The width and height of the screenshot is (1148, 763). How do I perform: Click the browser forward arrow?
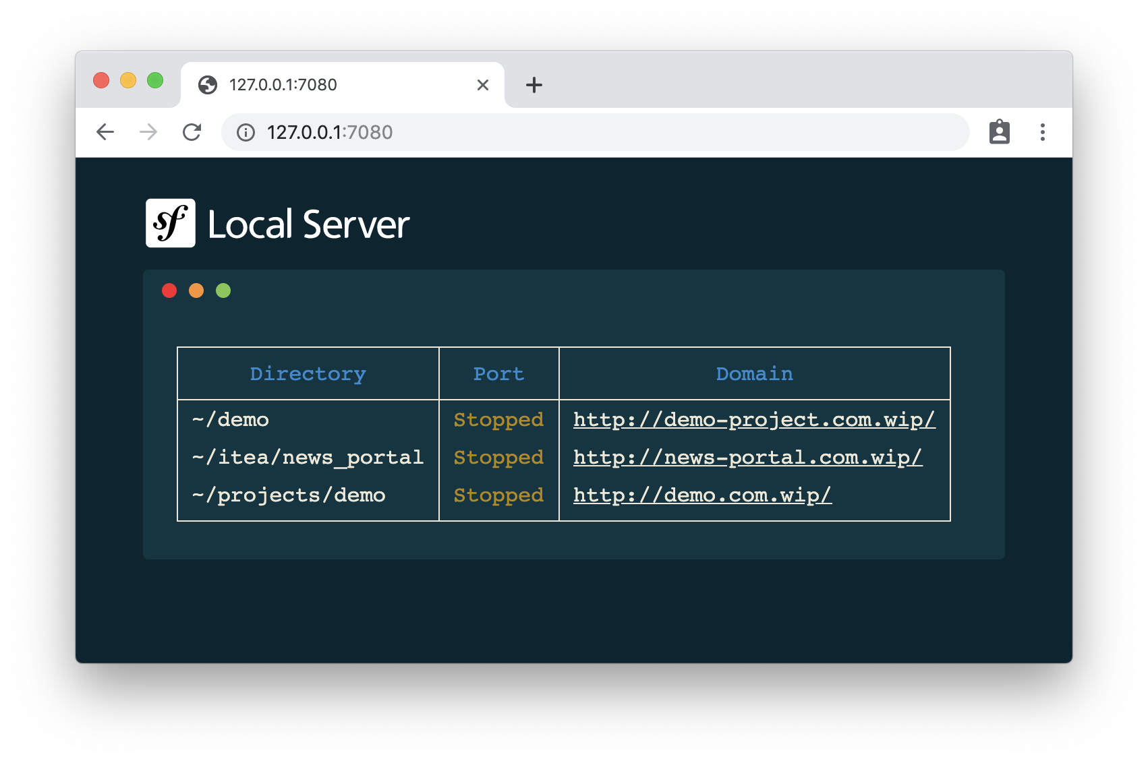tap(148, 132)
